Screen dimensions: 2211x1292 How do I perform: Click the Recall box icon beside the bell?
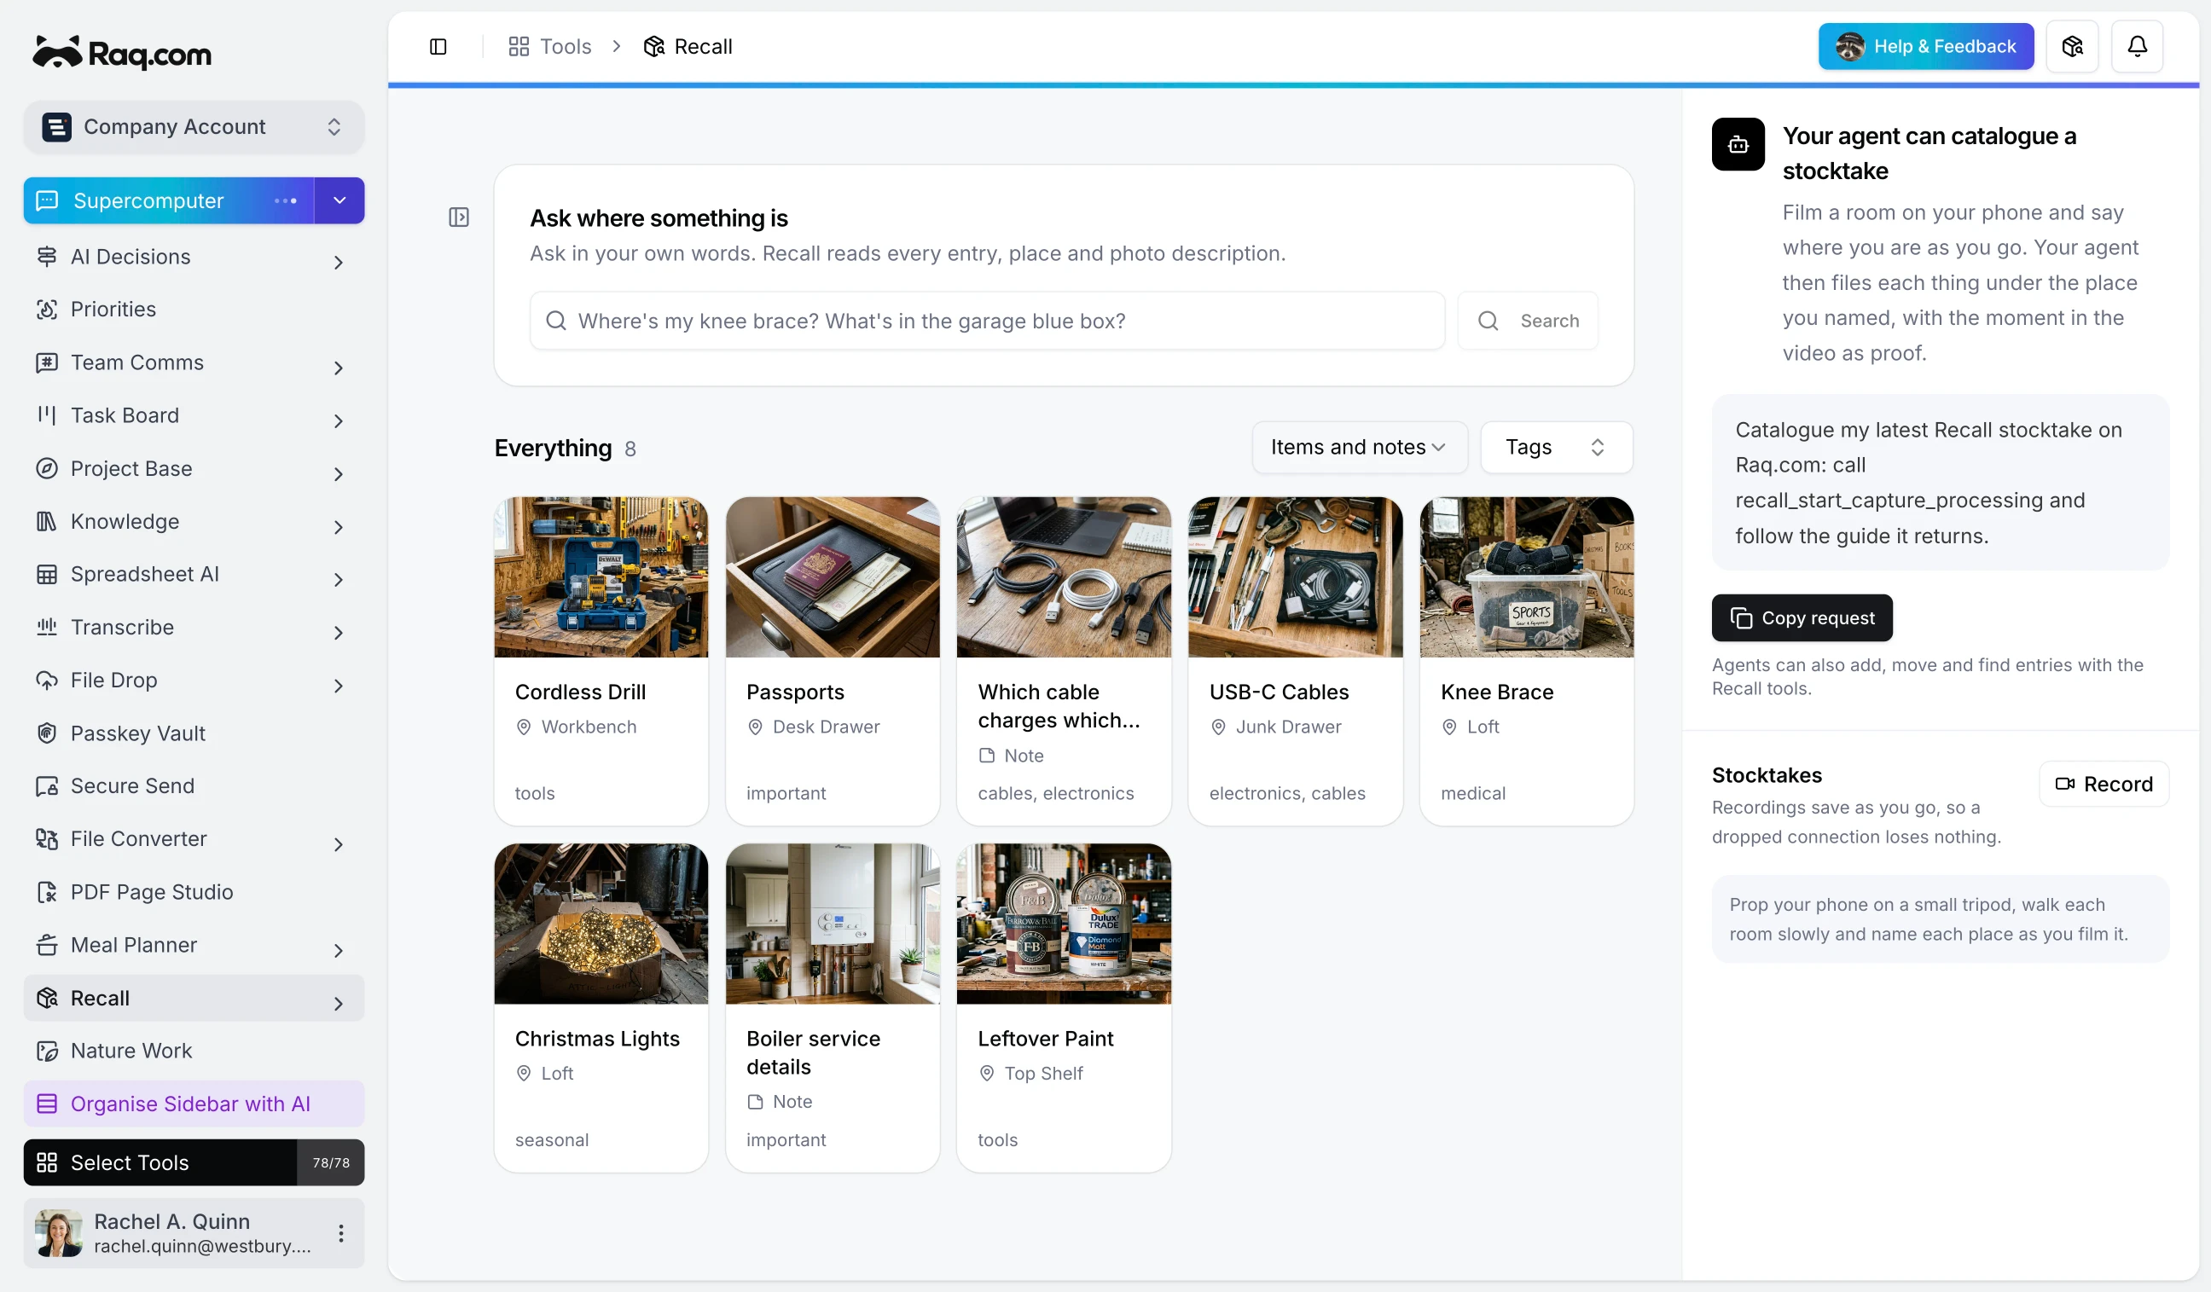2071,47
